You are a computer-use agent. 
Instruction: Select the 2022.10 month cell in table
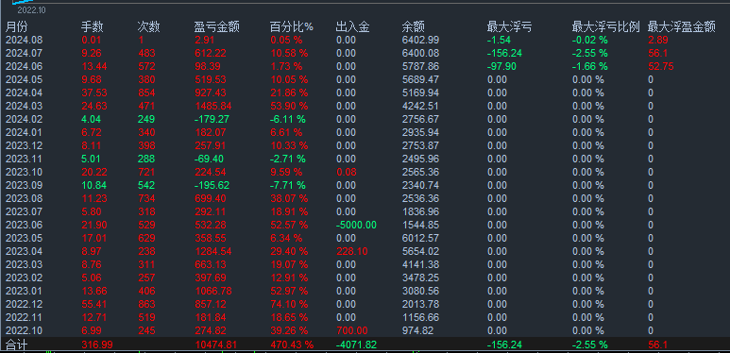[x=24, y=331]
